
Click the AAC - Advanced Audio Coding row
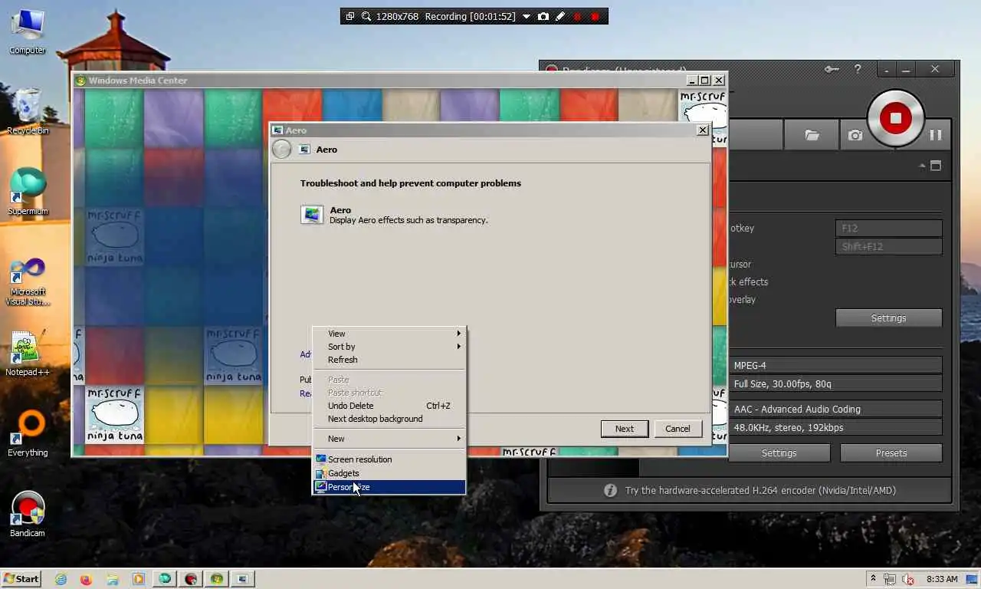click(835, 410)
